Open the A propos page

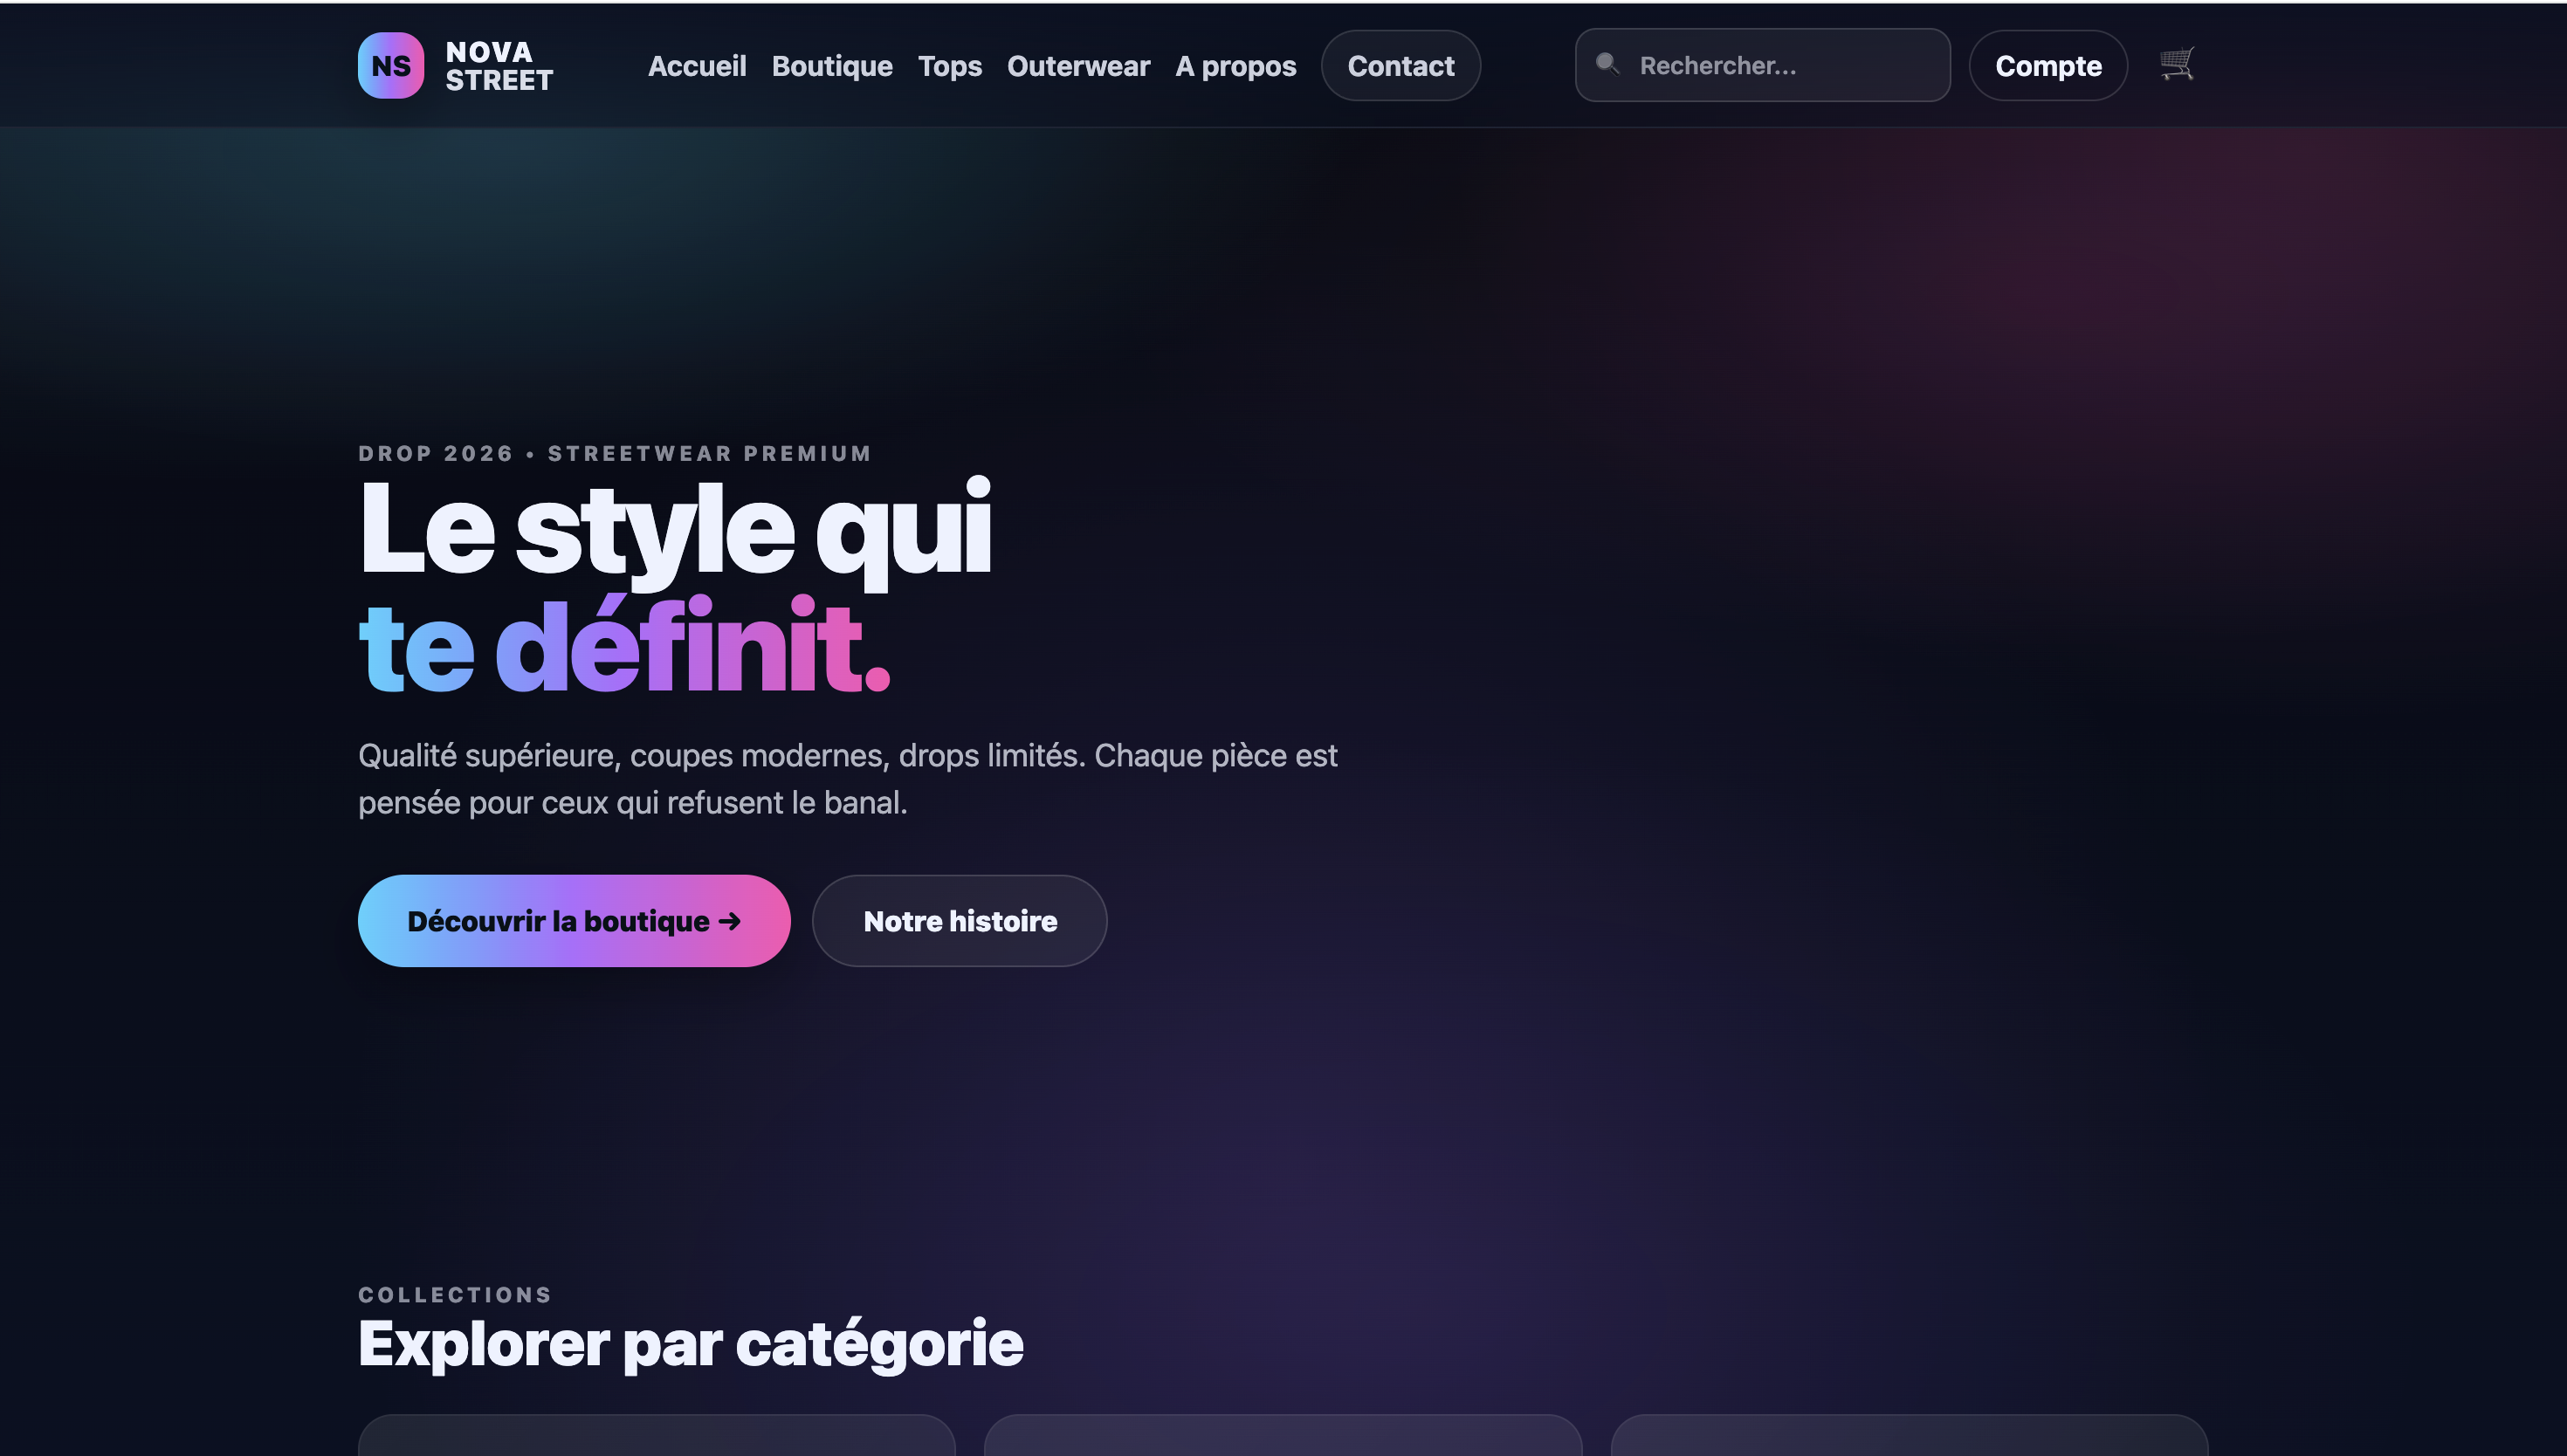pyautogui.click(x=1235, y=66)
